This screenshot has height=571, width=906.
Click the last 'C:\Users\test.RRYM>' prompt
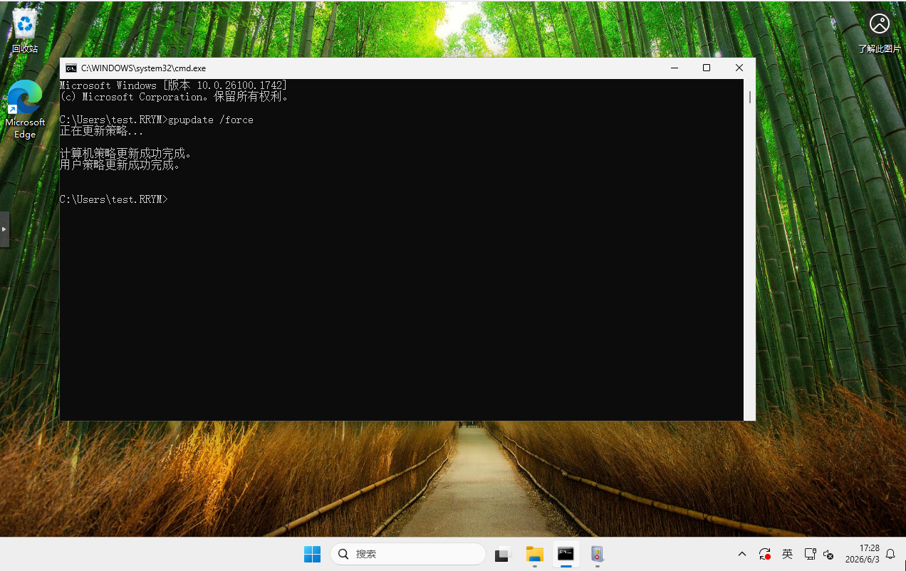click(x=114, y=199)
